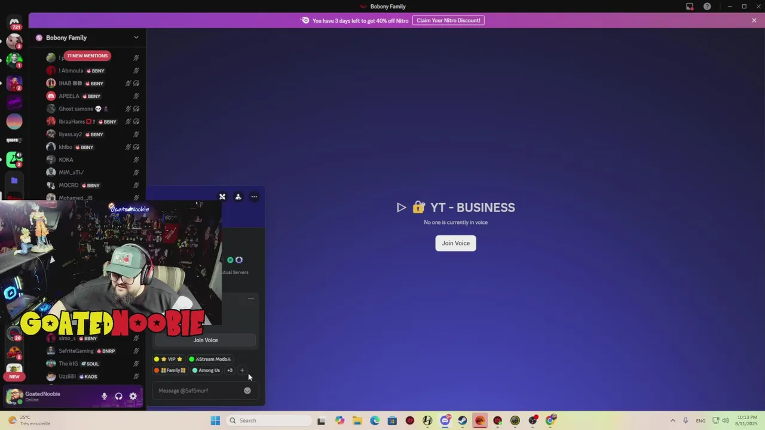The height and width of the screenshot is (430, 765).
Task: Click GoatedNoobie user avatar in panel
Action: [14, 397]
